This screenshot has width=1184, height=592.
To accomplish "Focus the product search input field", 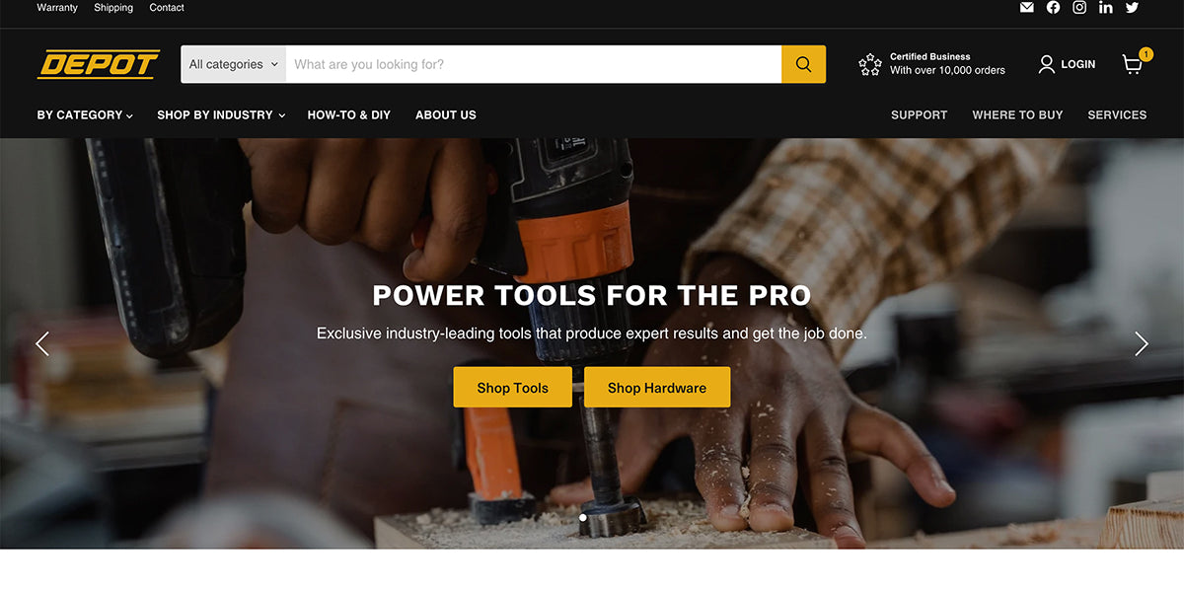I will point(534,64).
